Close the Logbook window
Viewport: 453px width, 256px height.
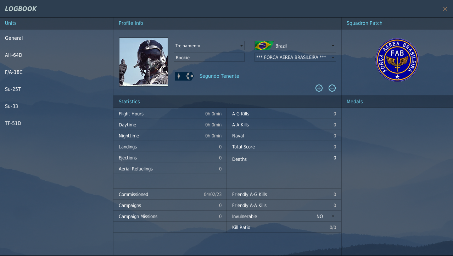pos(445,9)
